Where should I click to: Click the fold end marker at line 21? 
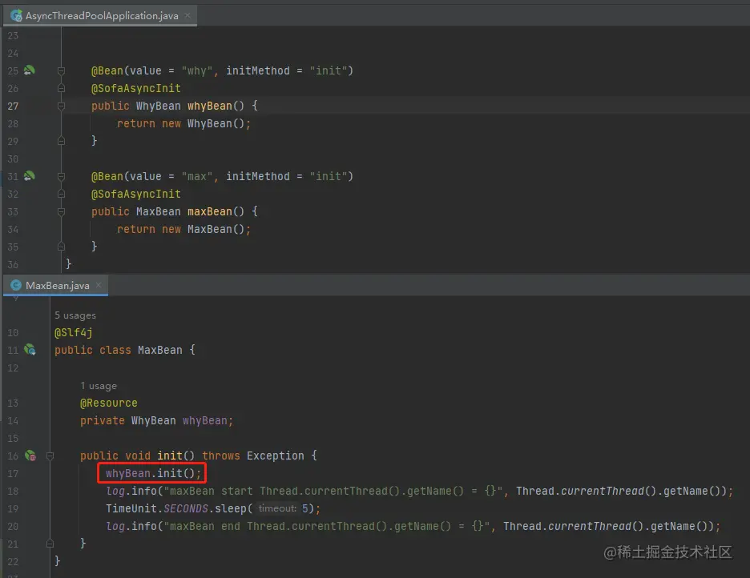pos(50,544)
